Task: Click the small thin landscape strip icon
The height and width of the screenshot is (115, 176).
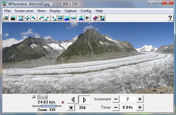Action: [73, 18]
